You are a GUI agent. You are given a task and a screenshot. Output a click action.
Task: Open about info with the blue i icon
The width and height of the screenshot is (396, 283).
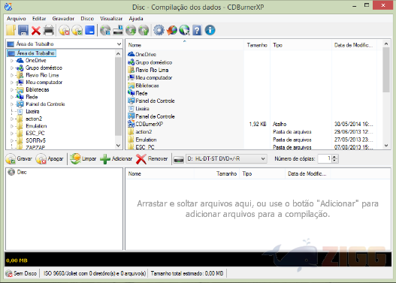pyautogui.click(x=210, y=30)
